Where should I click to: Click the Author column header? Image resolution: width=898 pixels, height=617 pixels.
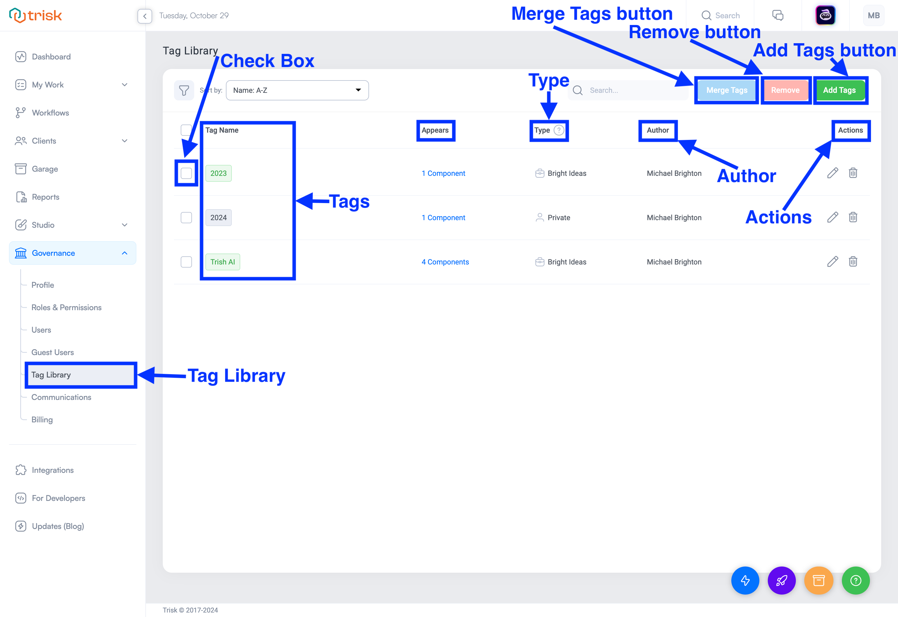coord(658,130)
